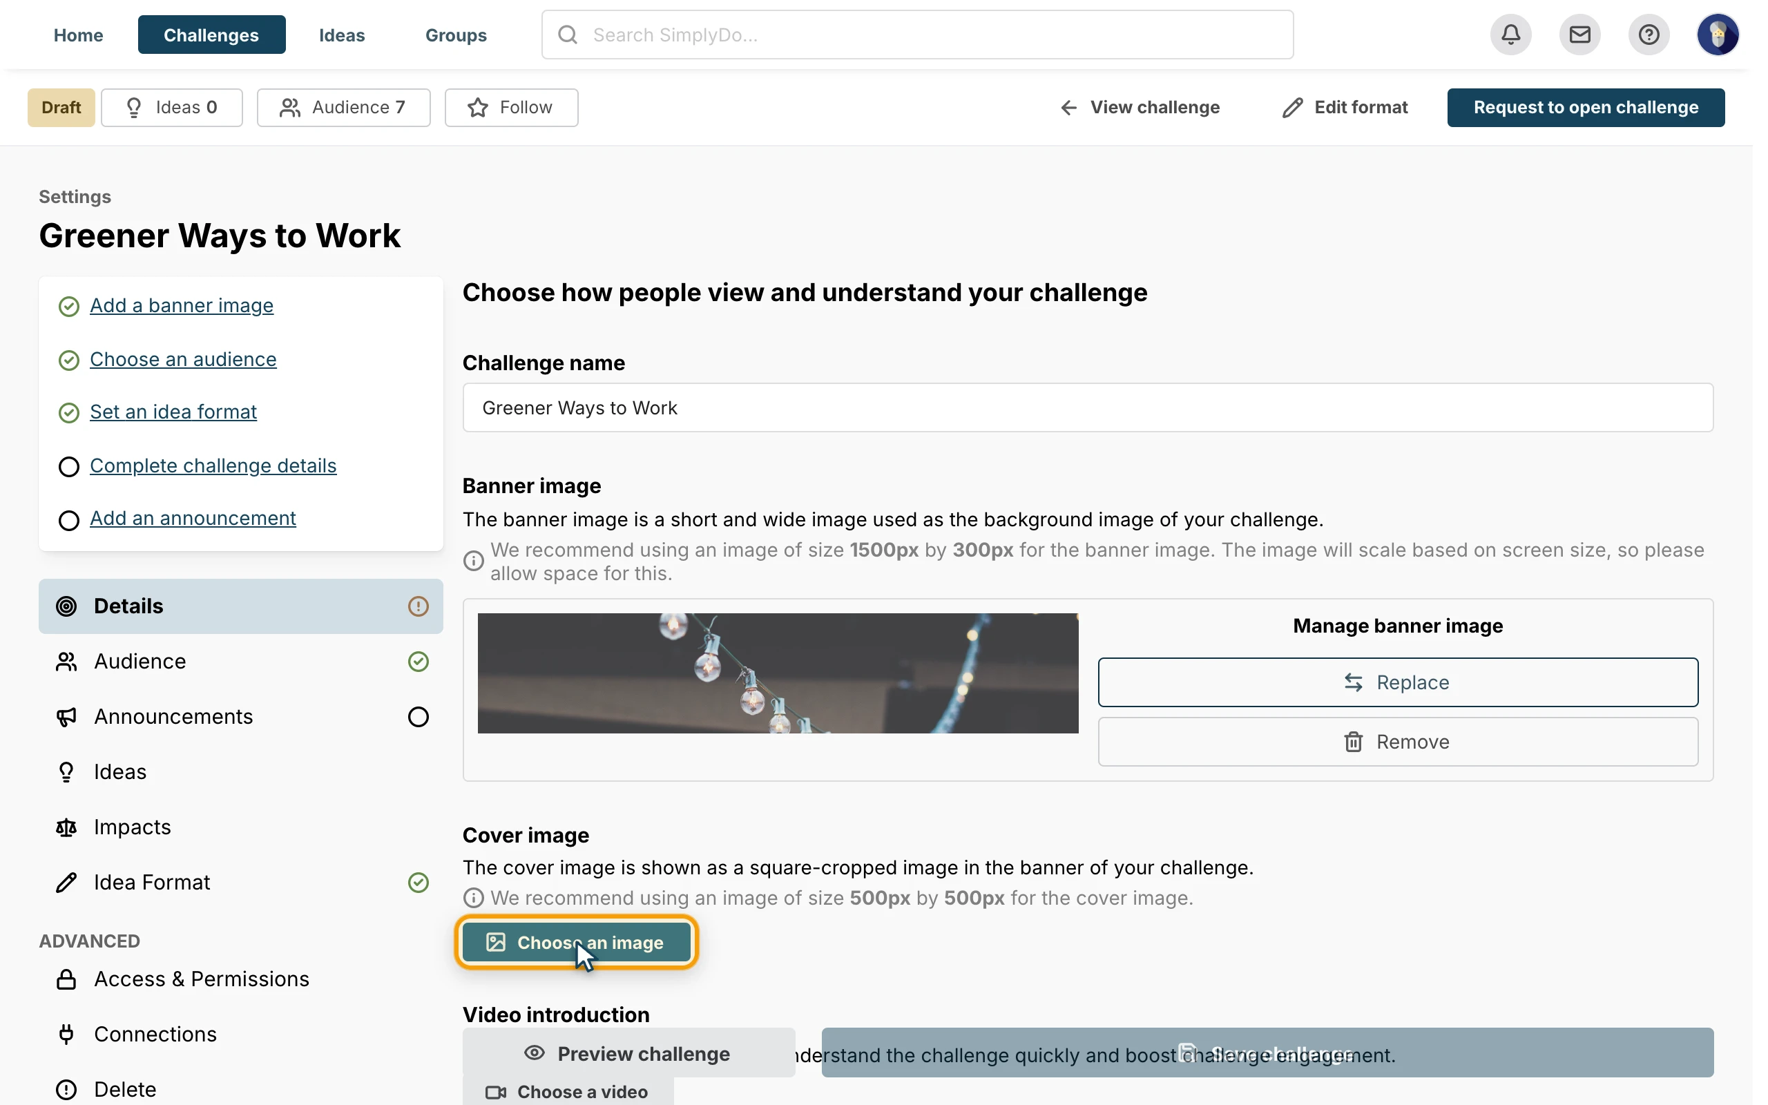Open the Choose an audience link
Screen dimensions: 1768x1105
[x=182, y=359]
